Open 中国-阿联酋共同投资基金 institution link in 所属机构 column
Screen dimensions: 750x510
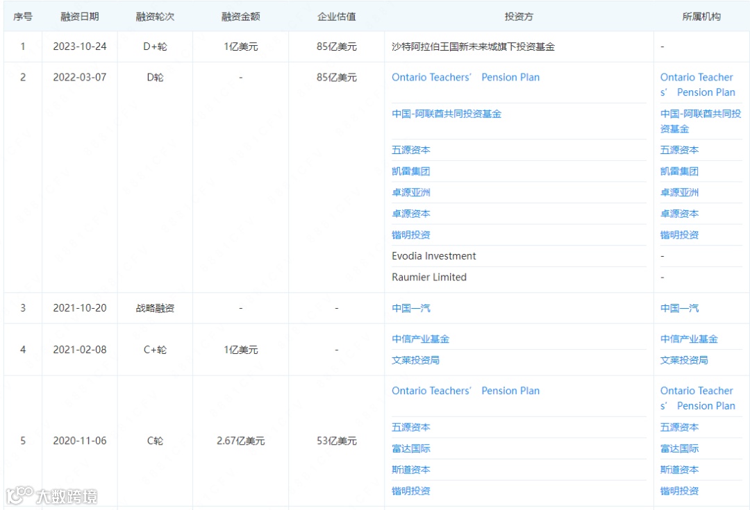tap(701, 121)
